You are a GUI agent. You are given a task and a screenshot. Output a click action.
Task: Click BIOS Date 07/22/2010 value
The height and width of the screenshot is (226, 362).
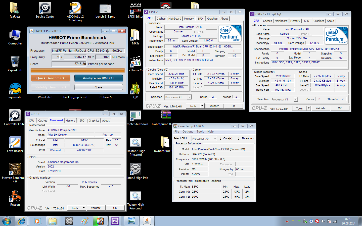coord(84,171)
